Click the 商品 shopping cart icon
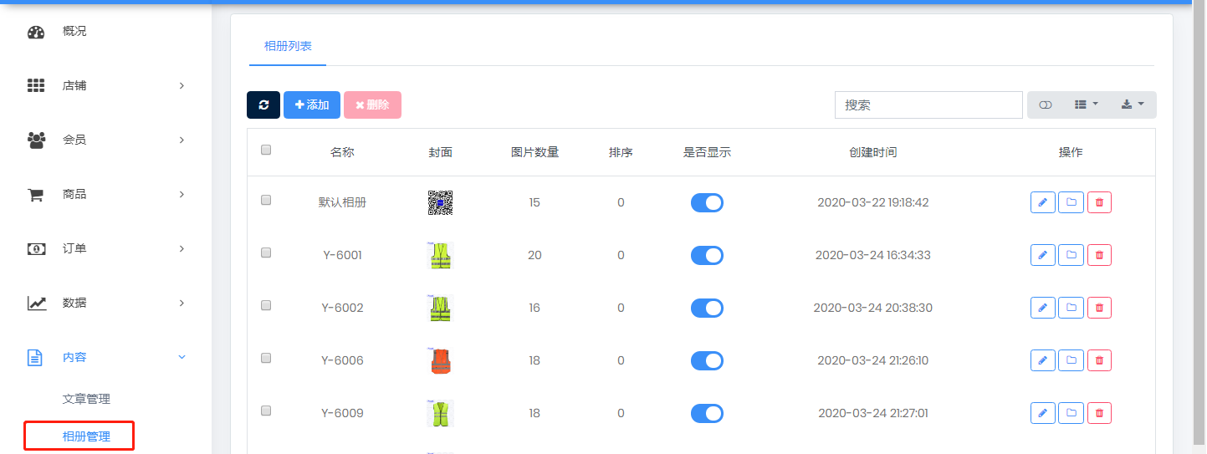Screen dimensions: 1207x454 point(36,194)
